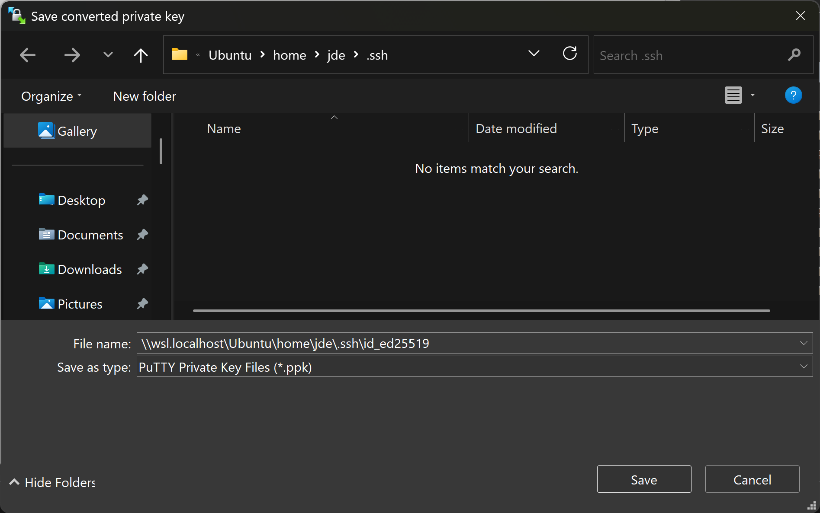The width and height of the screenshot is (820, 513).
Task: Click Save to save the key
Action: (644, 479)
